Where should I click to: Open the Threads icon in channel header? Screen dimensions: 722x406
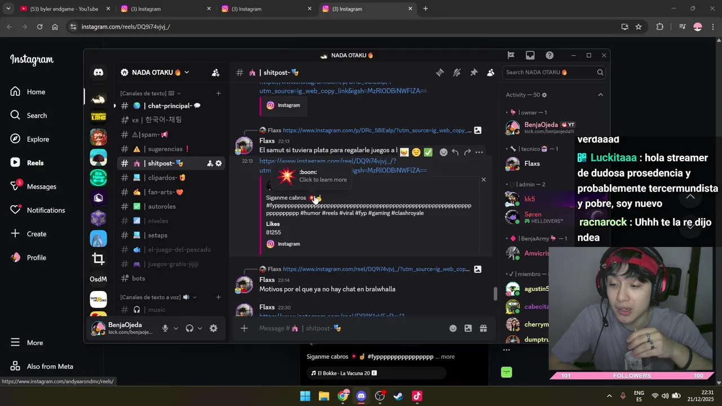coord(440,72)
